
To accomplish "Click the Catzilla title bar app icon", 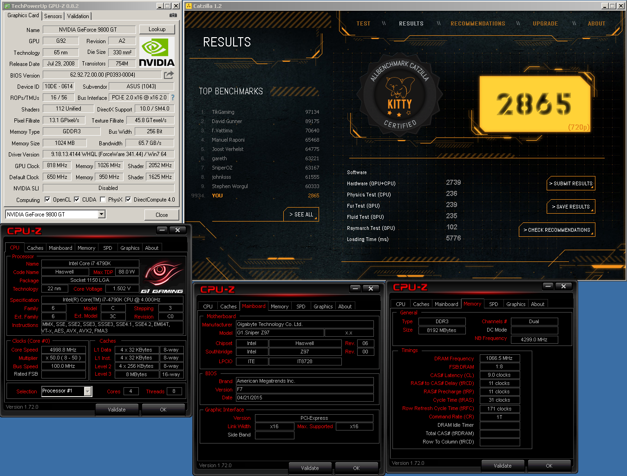I will [189, 6].
